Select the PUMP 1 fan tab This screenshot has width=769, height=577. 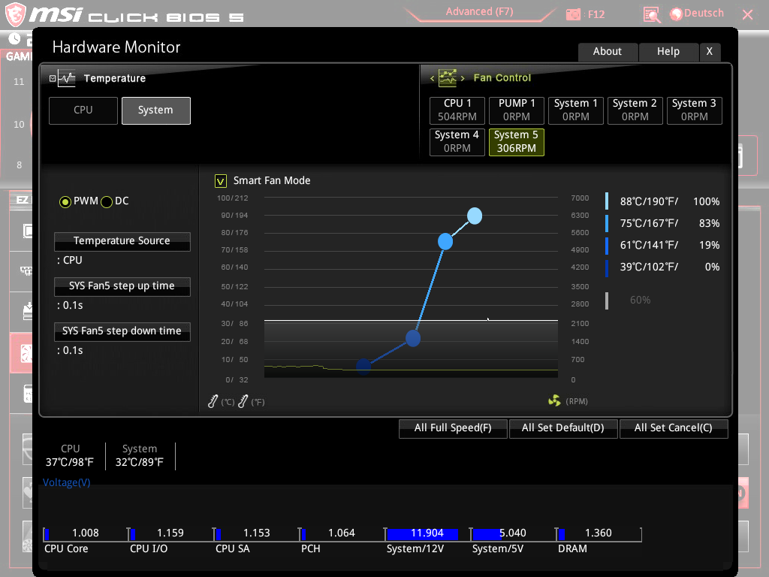[x=517, y=110]
